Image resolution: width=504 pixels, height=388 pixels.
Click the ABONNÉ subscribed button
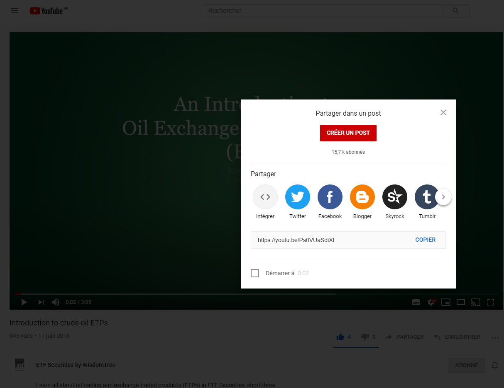pos(467,365)
